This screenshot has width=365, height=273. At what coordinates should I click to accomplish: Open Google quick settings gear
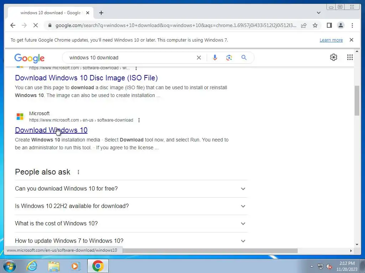(x=334, y=57)
